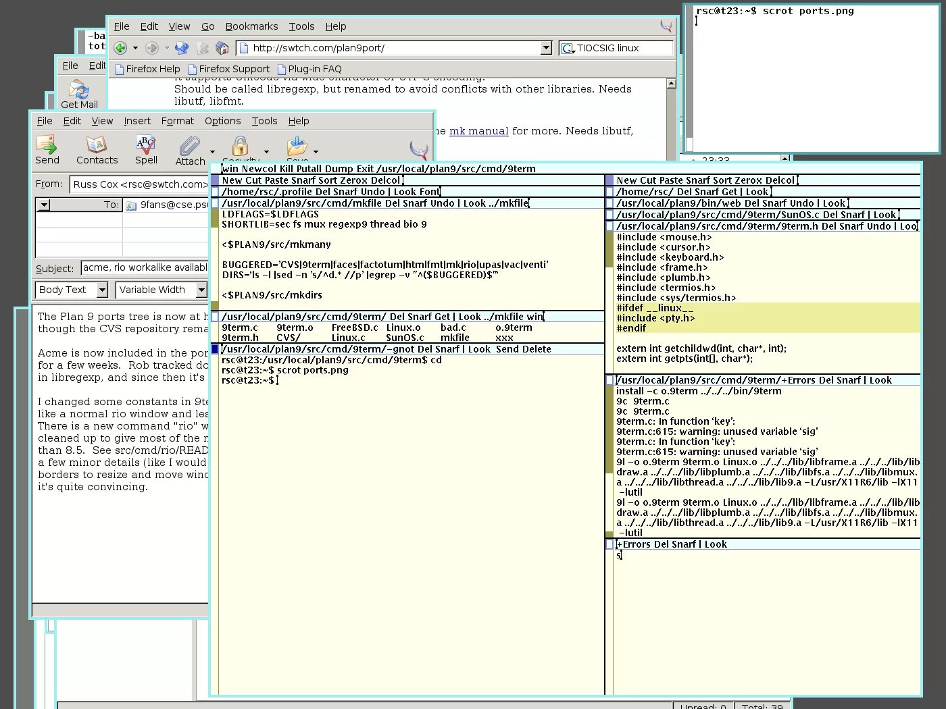Click Firefox Stop icon
The height and width of the screenshot is (709, 946).
[202, 48]
